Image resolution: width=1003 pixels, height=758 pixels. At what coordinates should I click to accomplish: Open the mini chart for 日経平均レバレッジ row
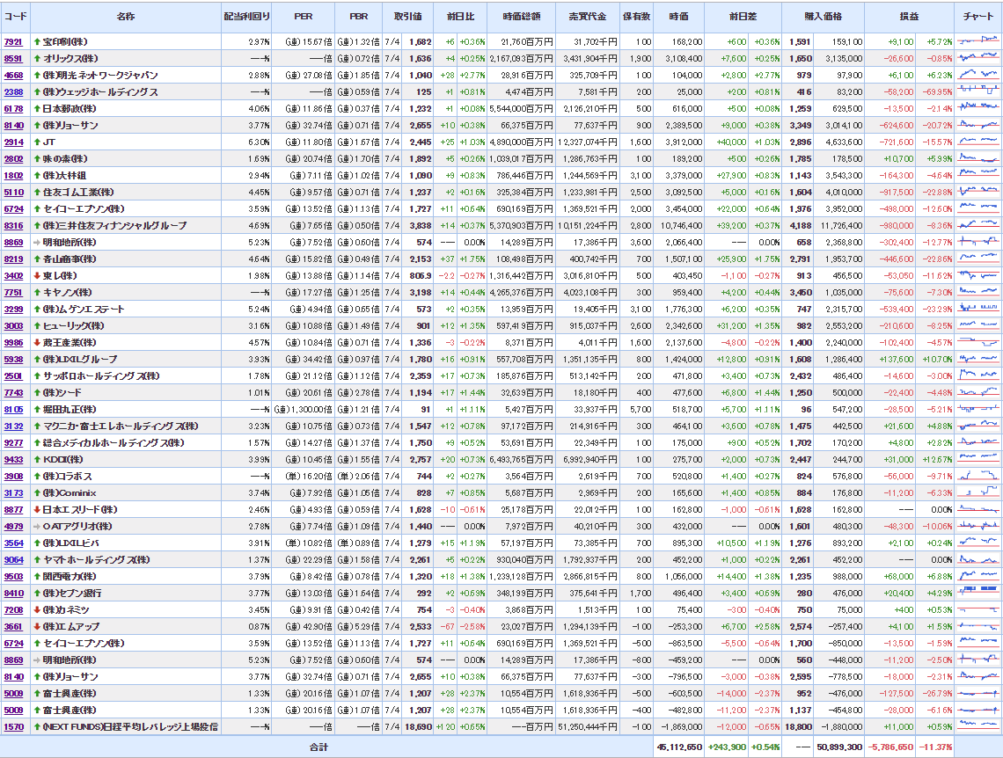pyautogui.click(x=977, y=727)
